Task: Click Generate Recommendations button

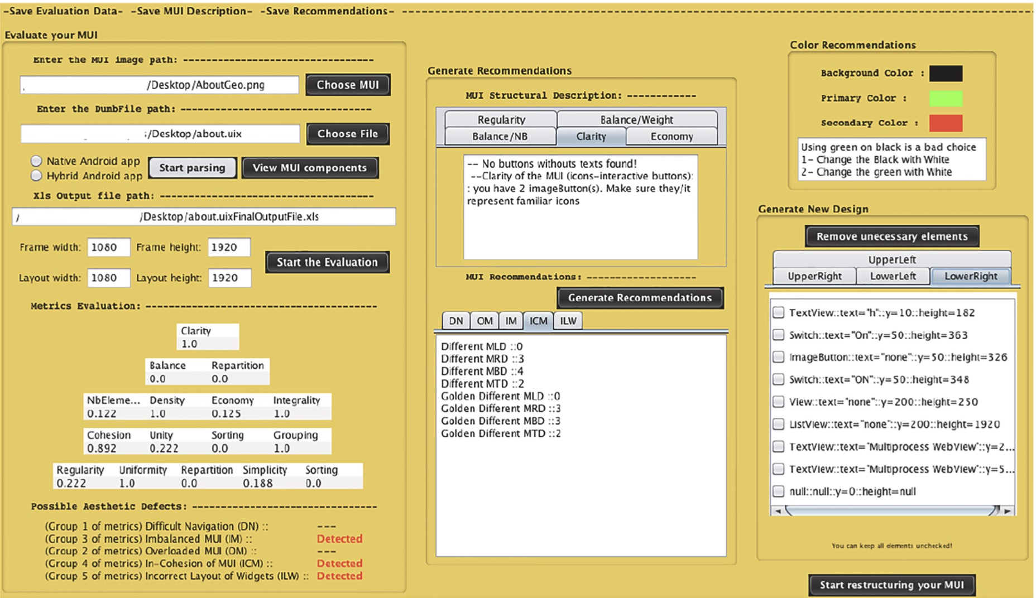Action: tap(640, 298)
